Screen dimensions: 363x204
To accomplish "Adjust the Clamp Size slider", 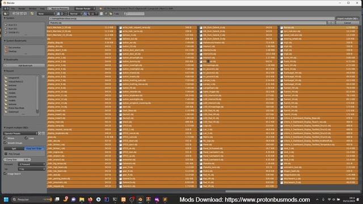I will (18, 160).
